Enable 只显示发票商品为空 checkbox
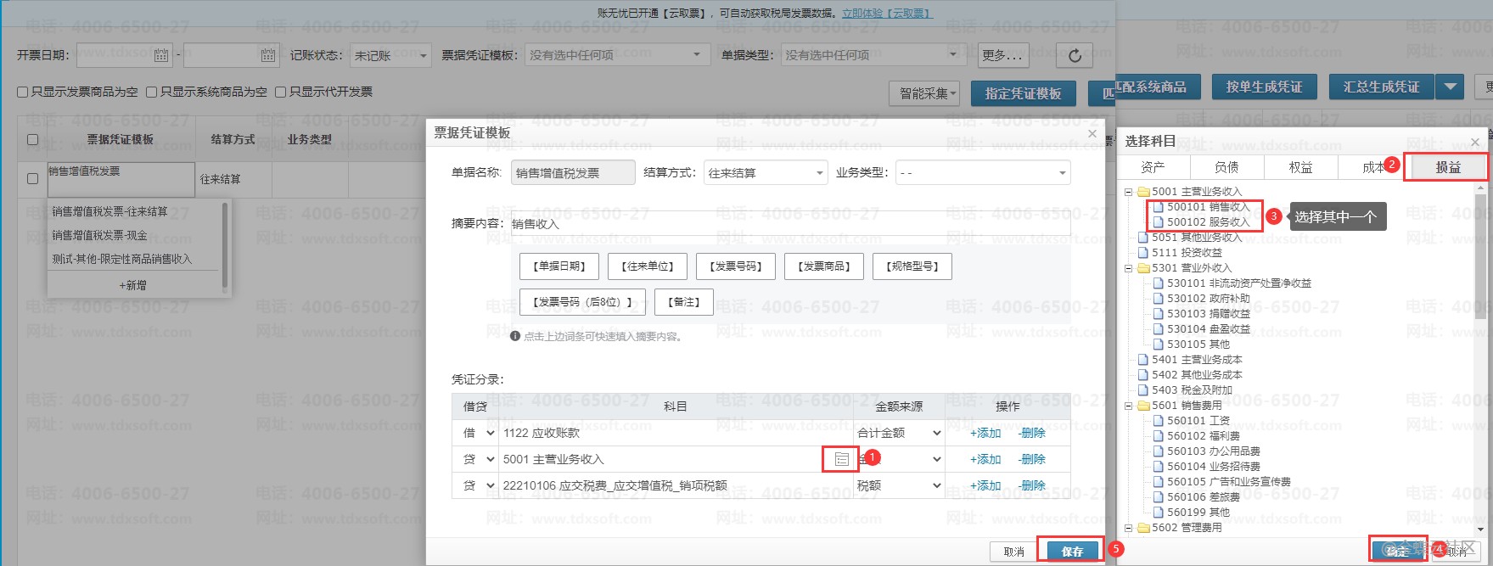Image resolution: width=1493 pixels, height=566 pixels. tap(23, 92)
